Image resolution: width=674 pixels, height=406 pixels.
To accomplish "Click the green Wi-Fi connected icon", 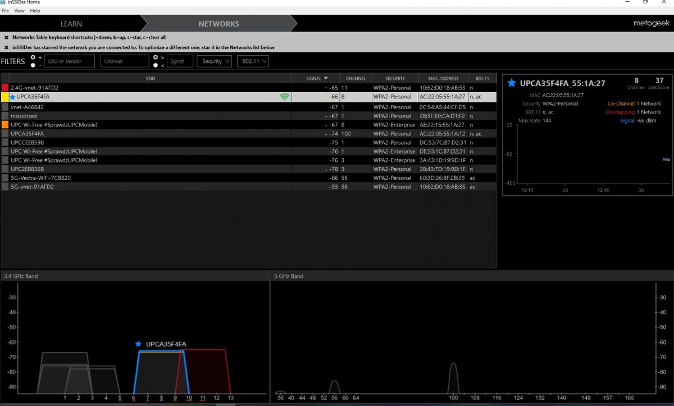I will (x=285, y=97).
